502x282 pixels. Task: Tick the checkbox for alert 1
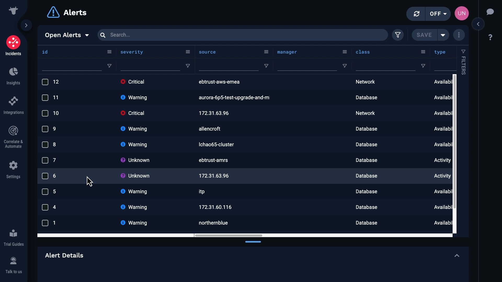click(45, 223)
